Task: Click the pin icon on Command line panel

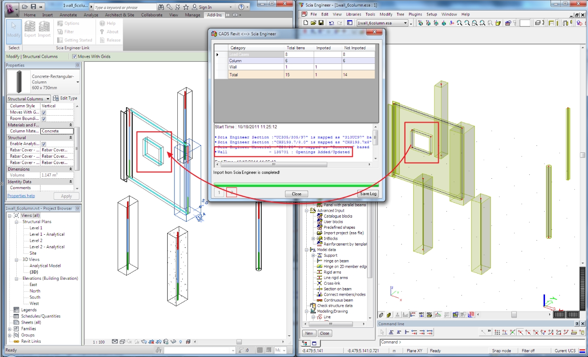Action: tap(577, 324)
